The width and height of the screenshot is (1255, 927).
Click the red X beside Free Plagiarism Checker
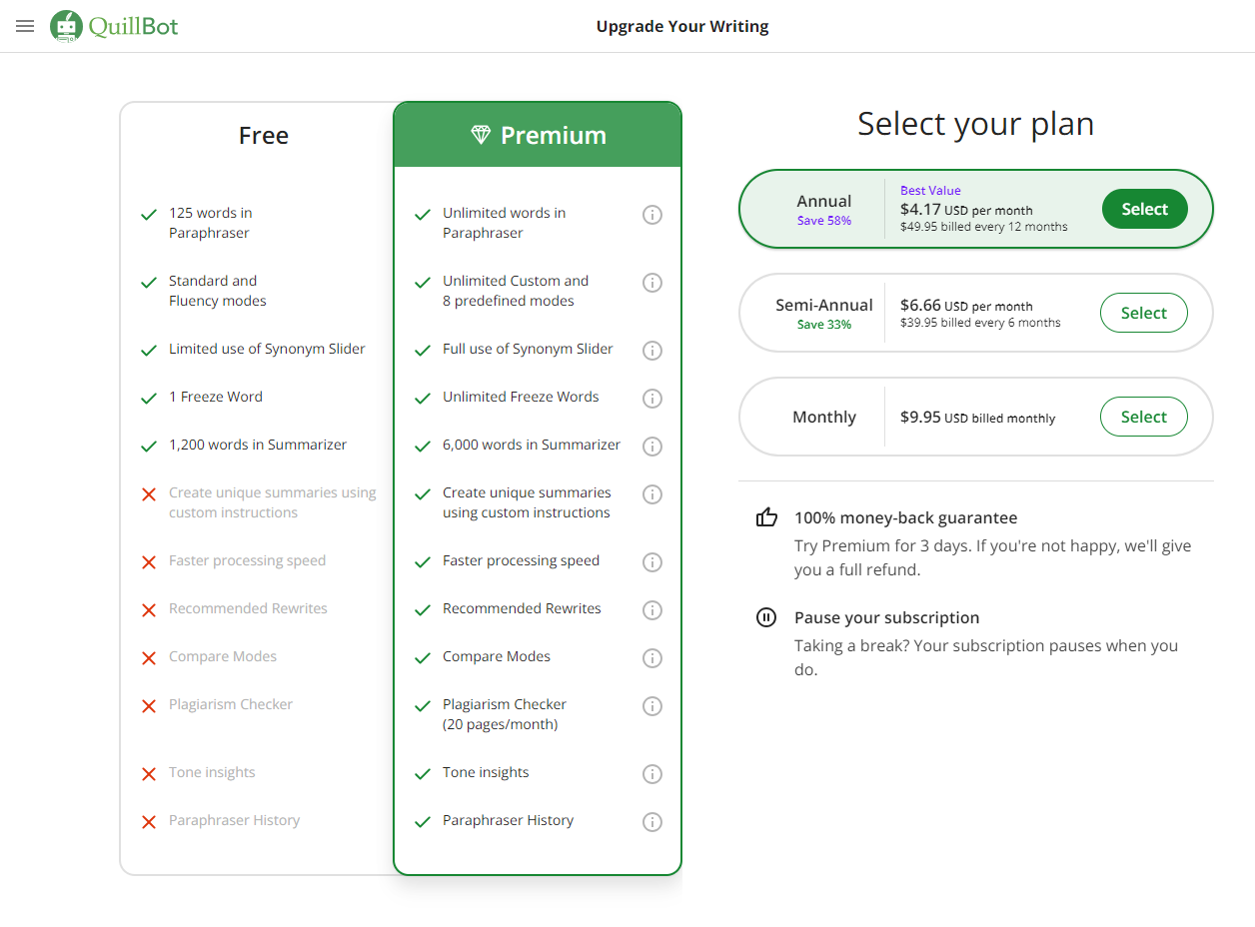coord(149,706)
